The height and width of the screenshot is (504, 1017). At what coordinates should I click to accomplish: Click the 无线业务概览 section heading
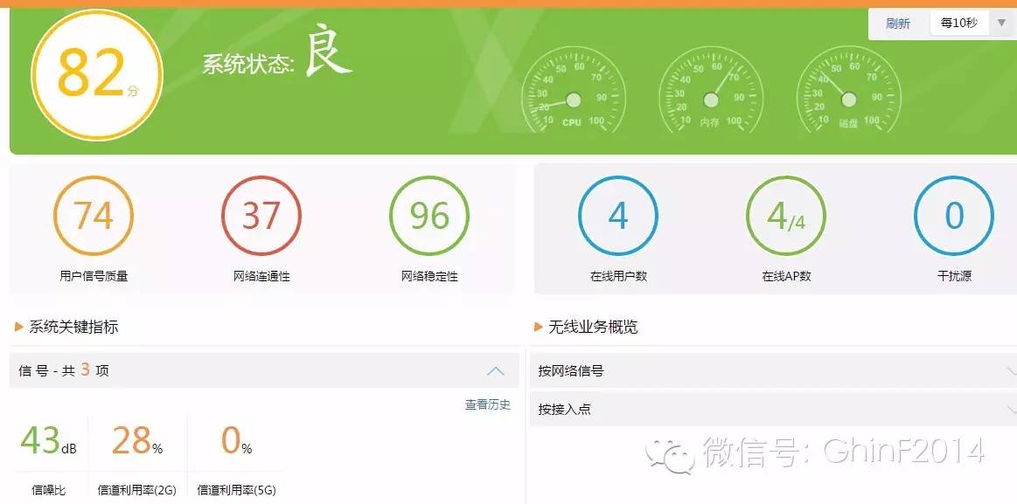point(593,327)
